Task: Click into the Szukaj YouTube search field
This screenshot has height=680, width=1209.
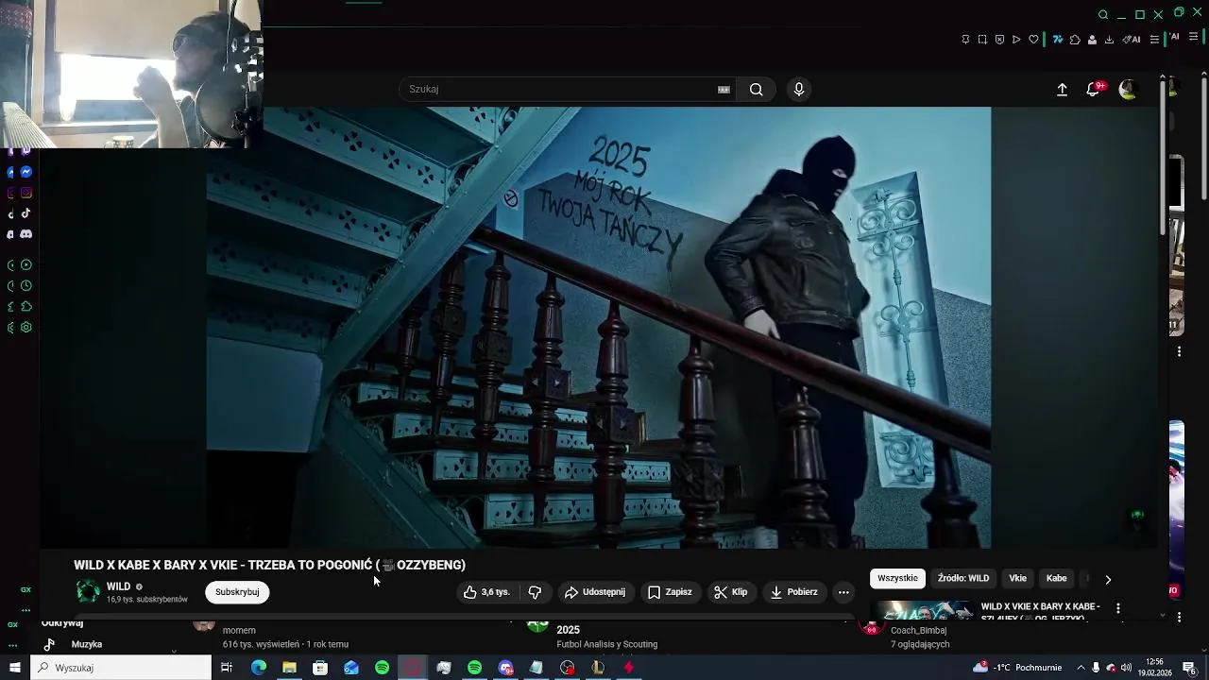Action: [x=567, y=89]
